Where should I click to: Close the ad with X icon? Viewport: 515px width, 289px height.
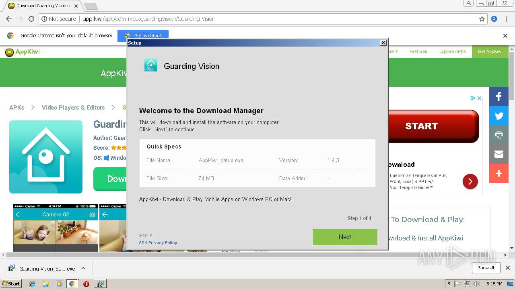(x=479, y=98)
